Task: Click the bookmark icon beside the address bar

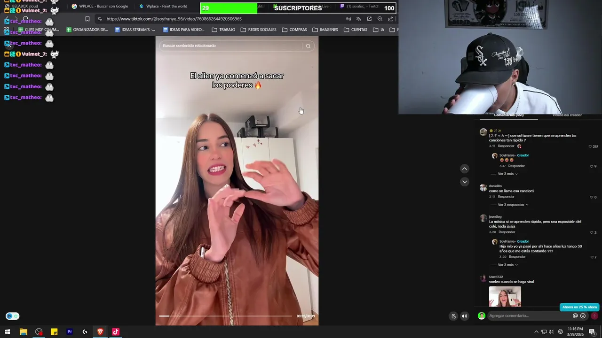Action: (x=87, y=19)
